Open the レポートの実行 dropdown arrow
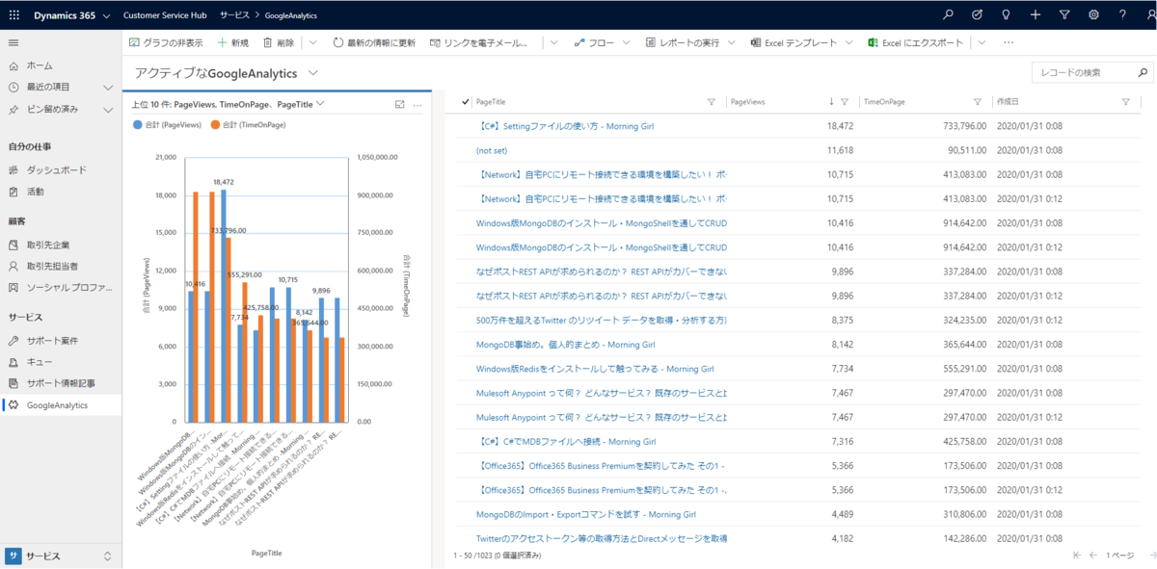 coord(731,42)
